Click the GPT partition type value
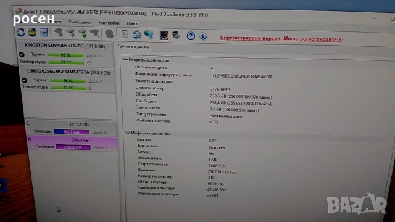This screenshot has width=395, height=222. [x=212, y=141]
